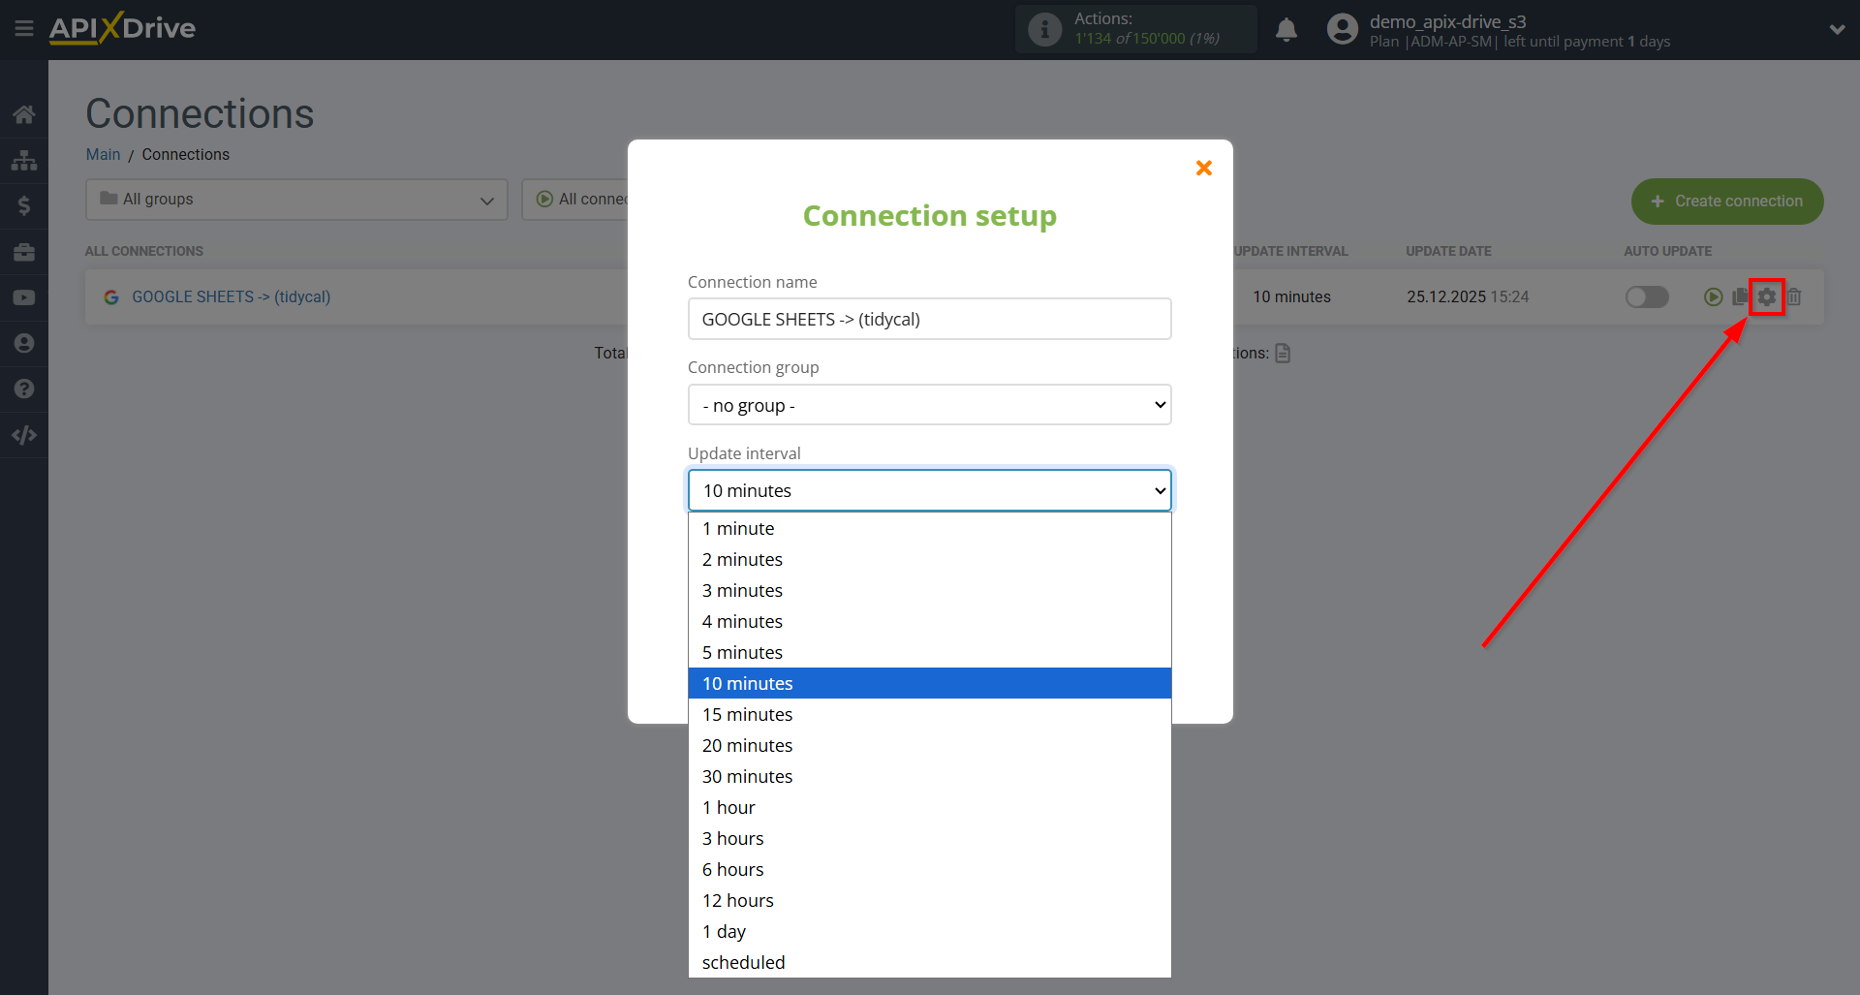Open the billing dollar icon in sidebar
1860x995 pixels.
[x=24, y=204]
